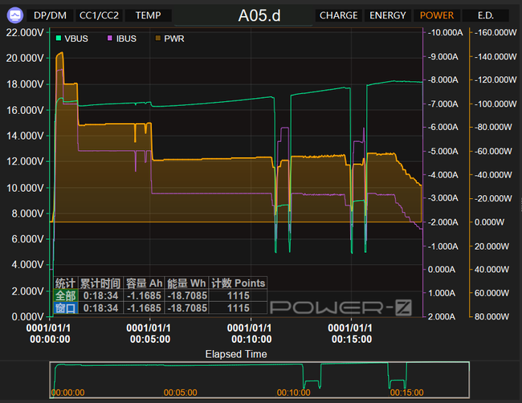This screenshot has height=403, width=522.
Task: Click the 22.000V voltage axis label
Action: coord(25,32)
